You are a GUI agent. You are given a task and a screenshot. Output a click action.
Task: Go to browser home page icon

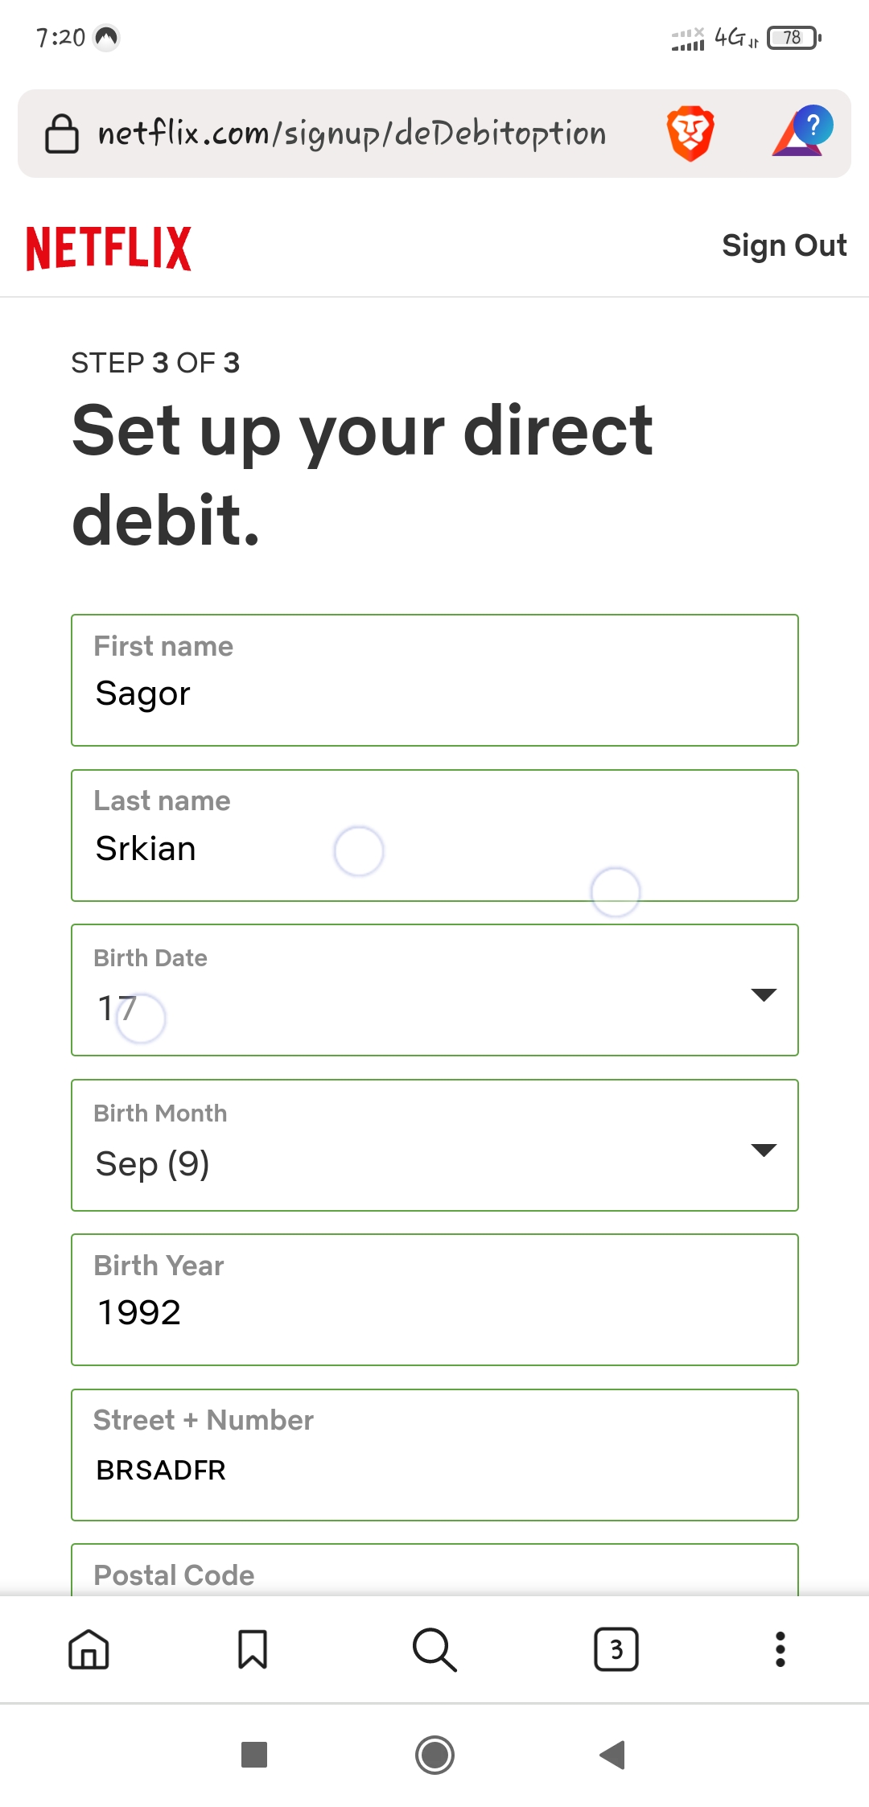(89, 1649)
